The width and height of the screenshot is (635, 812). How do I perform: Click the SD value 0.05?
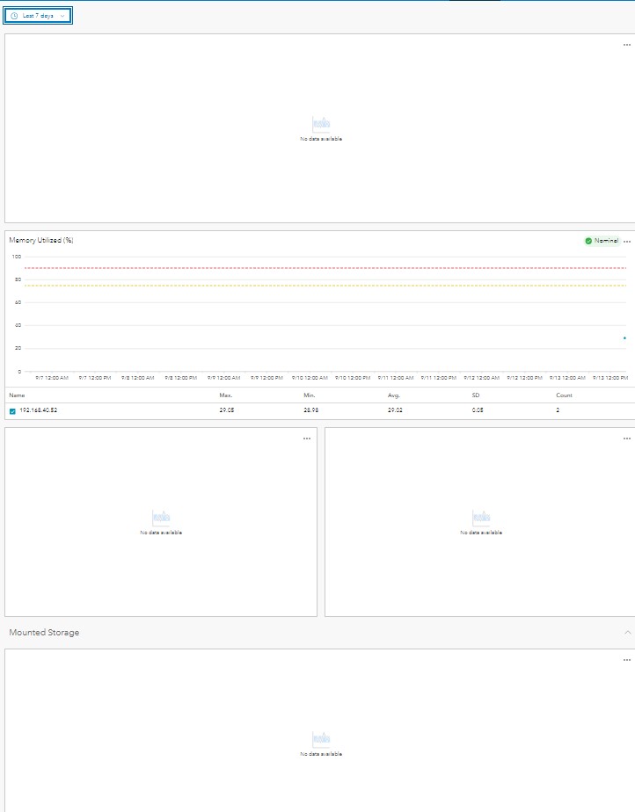tap(478, 410)
